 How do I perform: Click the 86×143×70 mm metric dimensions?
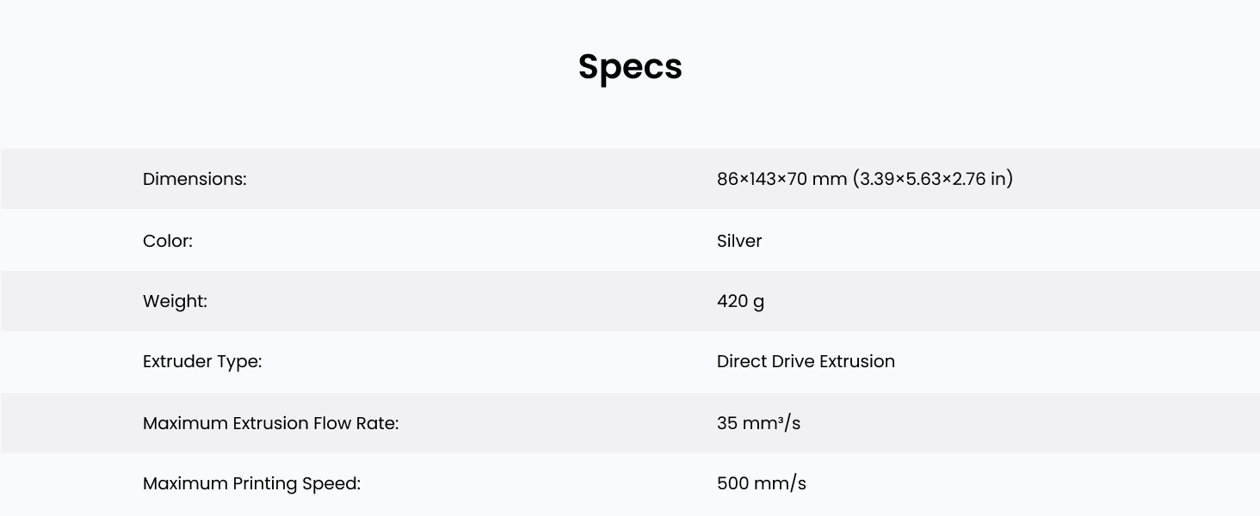click(781, 179)
